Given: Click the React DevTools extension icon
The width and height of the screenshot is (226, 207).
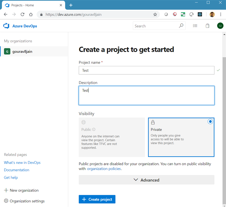Looking at the screenshot, I should point(200,14).
